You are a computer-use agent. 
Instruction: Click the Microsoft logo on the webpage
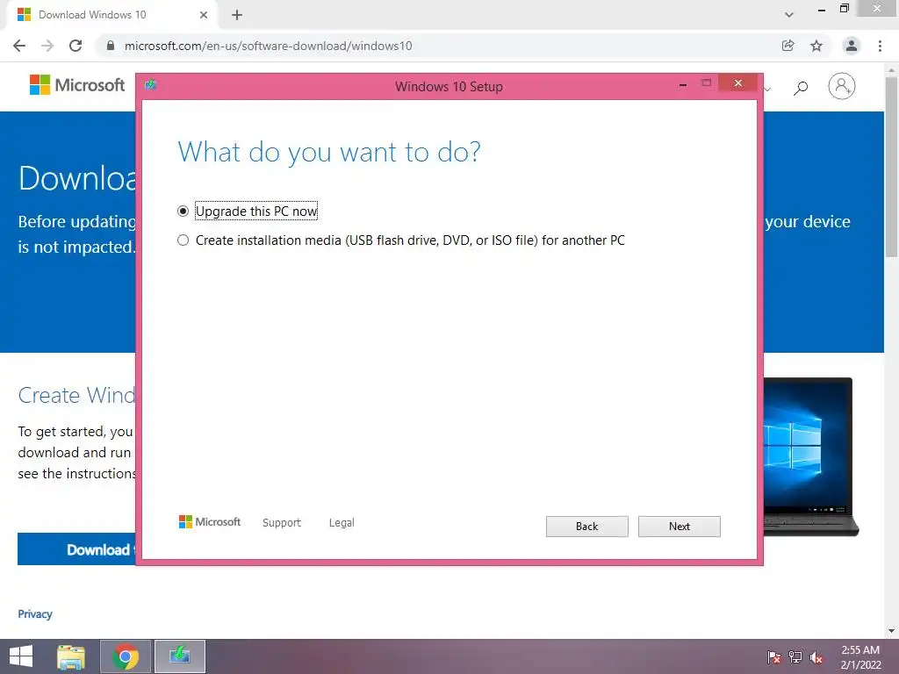77,85
